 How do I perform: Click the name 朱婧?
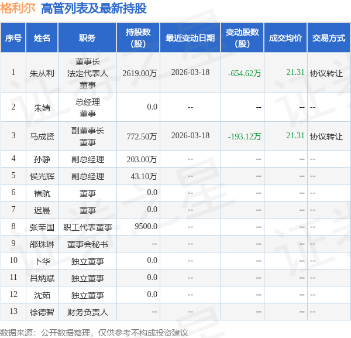click(x=42, y=108)
